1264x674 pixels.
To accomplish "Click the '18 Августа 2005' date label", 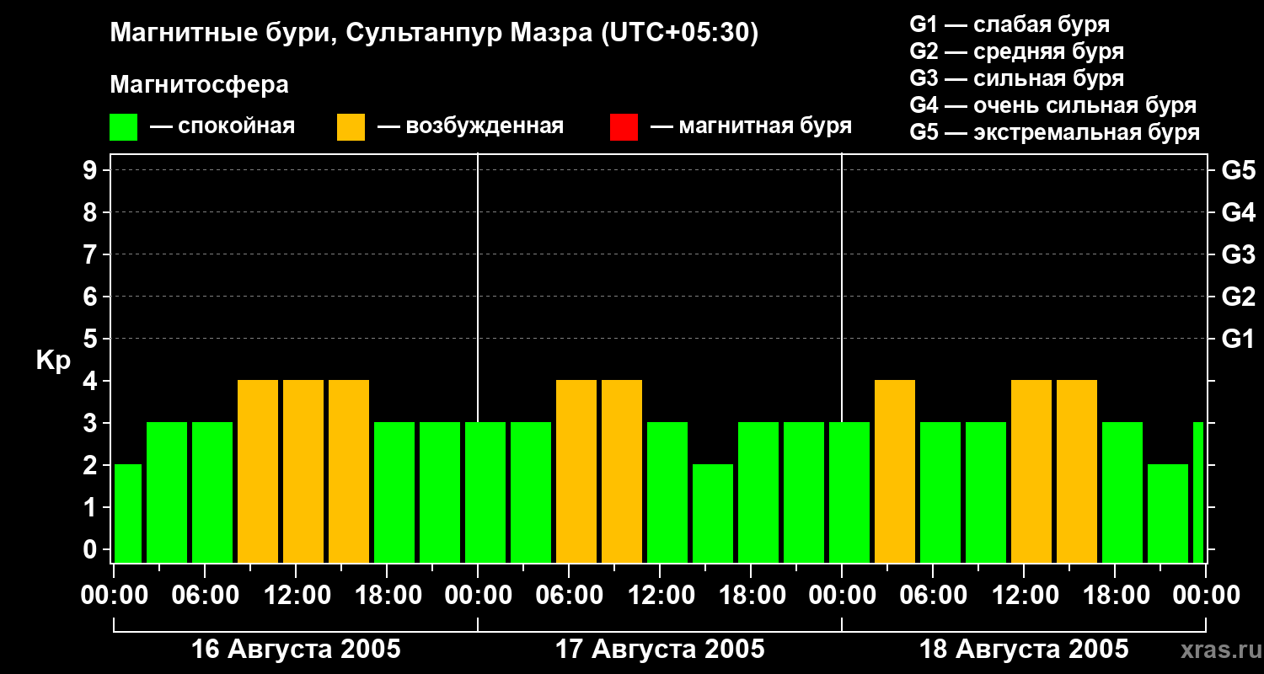I will point(1024,650).
